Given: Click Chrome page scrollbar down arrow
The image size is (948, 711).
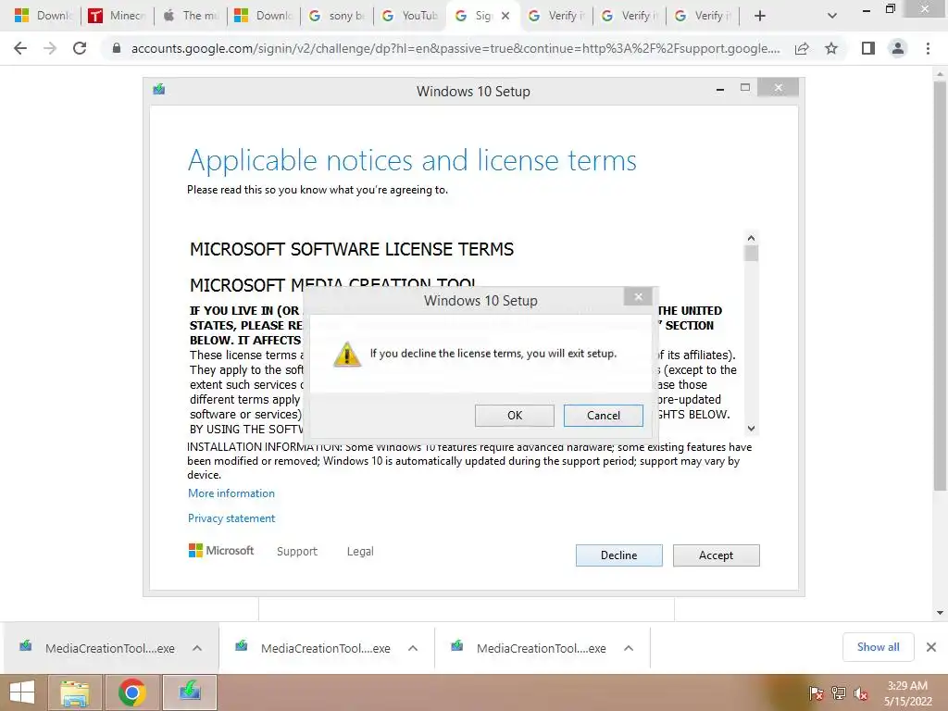Looking at the screenshot, I should [941, 613].
